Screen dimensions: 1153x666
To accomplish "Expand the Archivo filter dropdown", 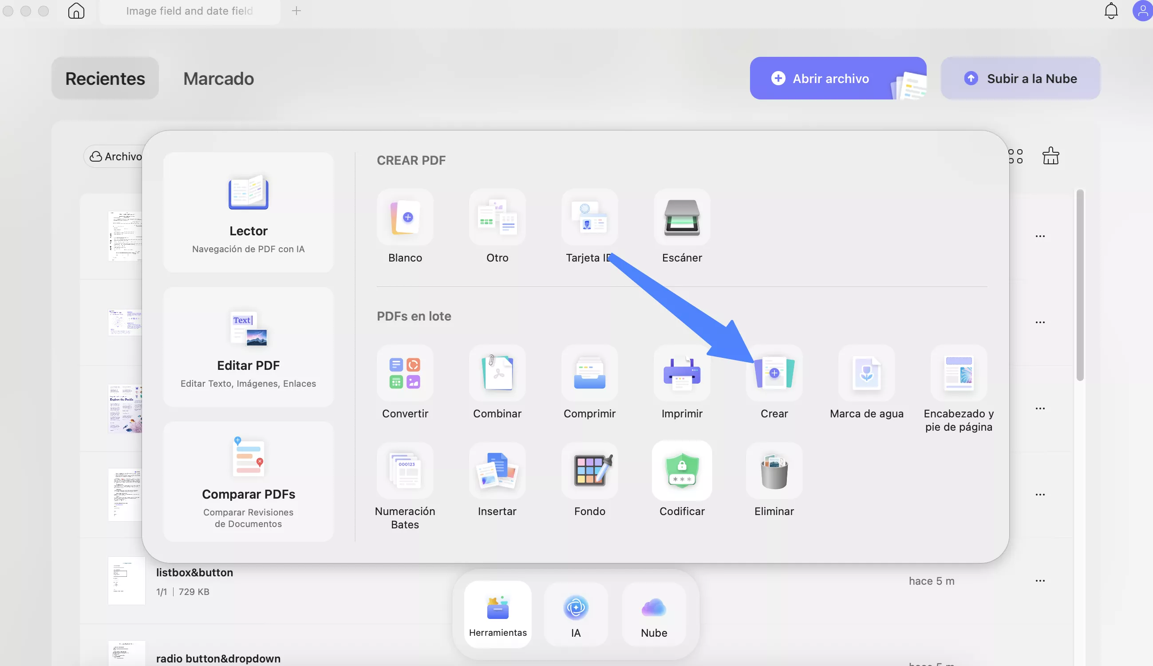I will pos(115,156).
